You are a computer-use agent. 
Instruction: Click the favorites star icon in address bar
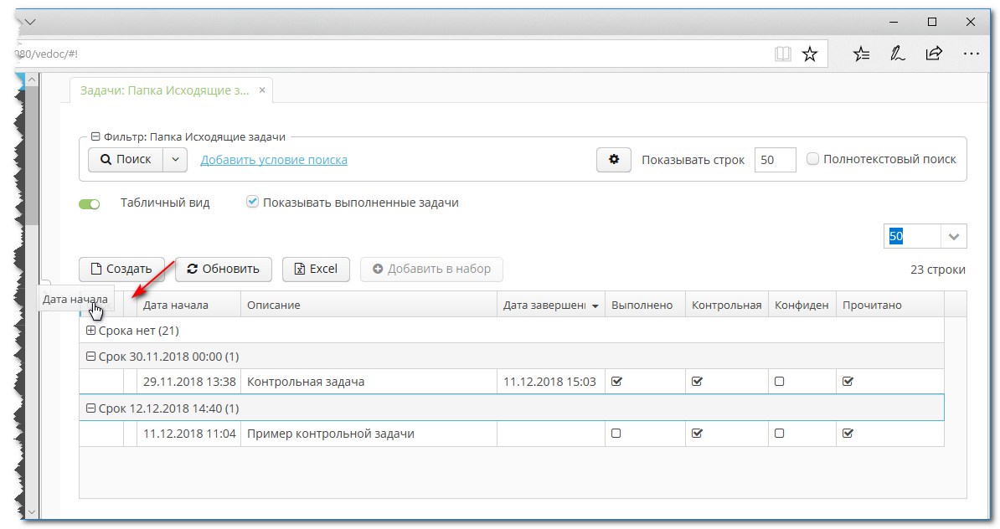coord(810,54)
